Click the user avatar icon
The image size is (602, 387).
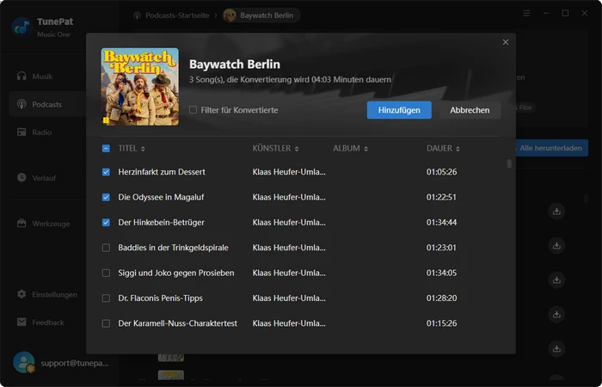[24, 362]
